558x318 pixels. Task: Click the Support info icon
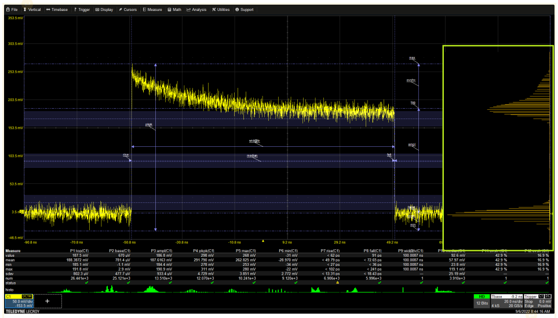tap(236, 10)
